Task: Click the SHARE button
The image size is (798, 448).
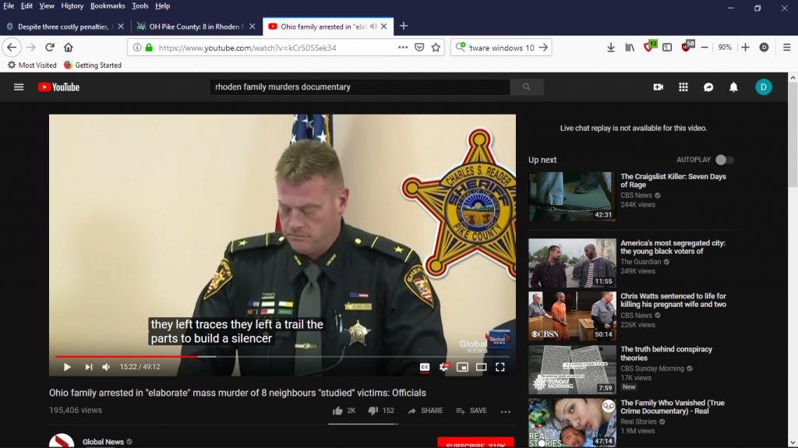Action: click(x=425, y=411)
